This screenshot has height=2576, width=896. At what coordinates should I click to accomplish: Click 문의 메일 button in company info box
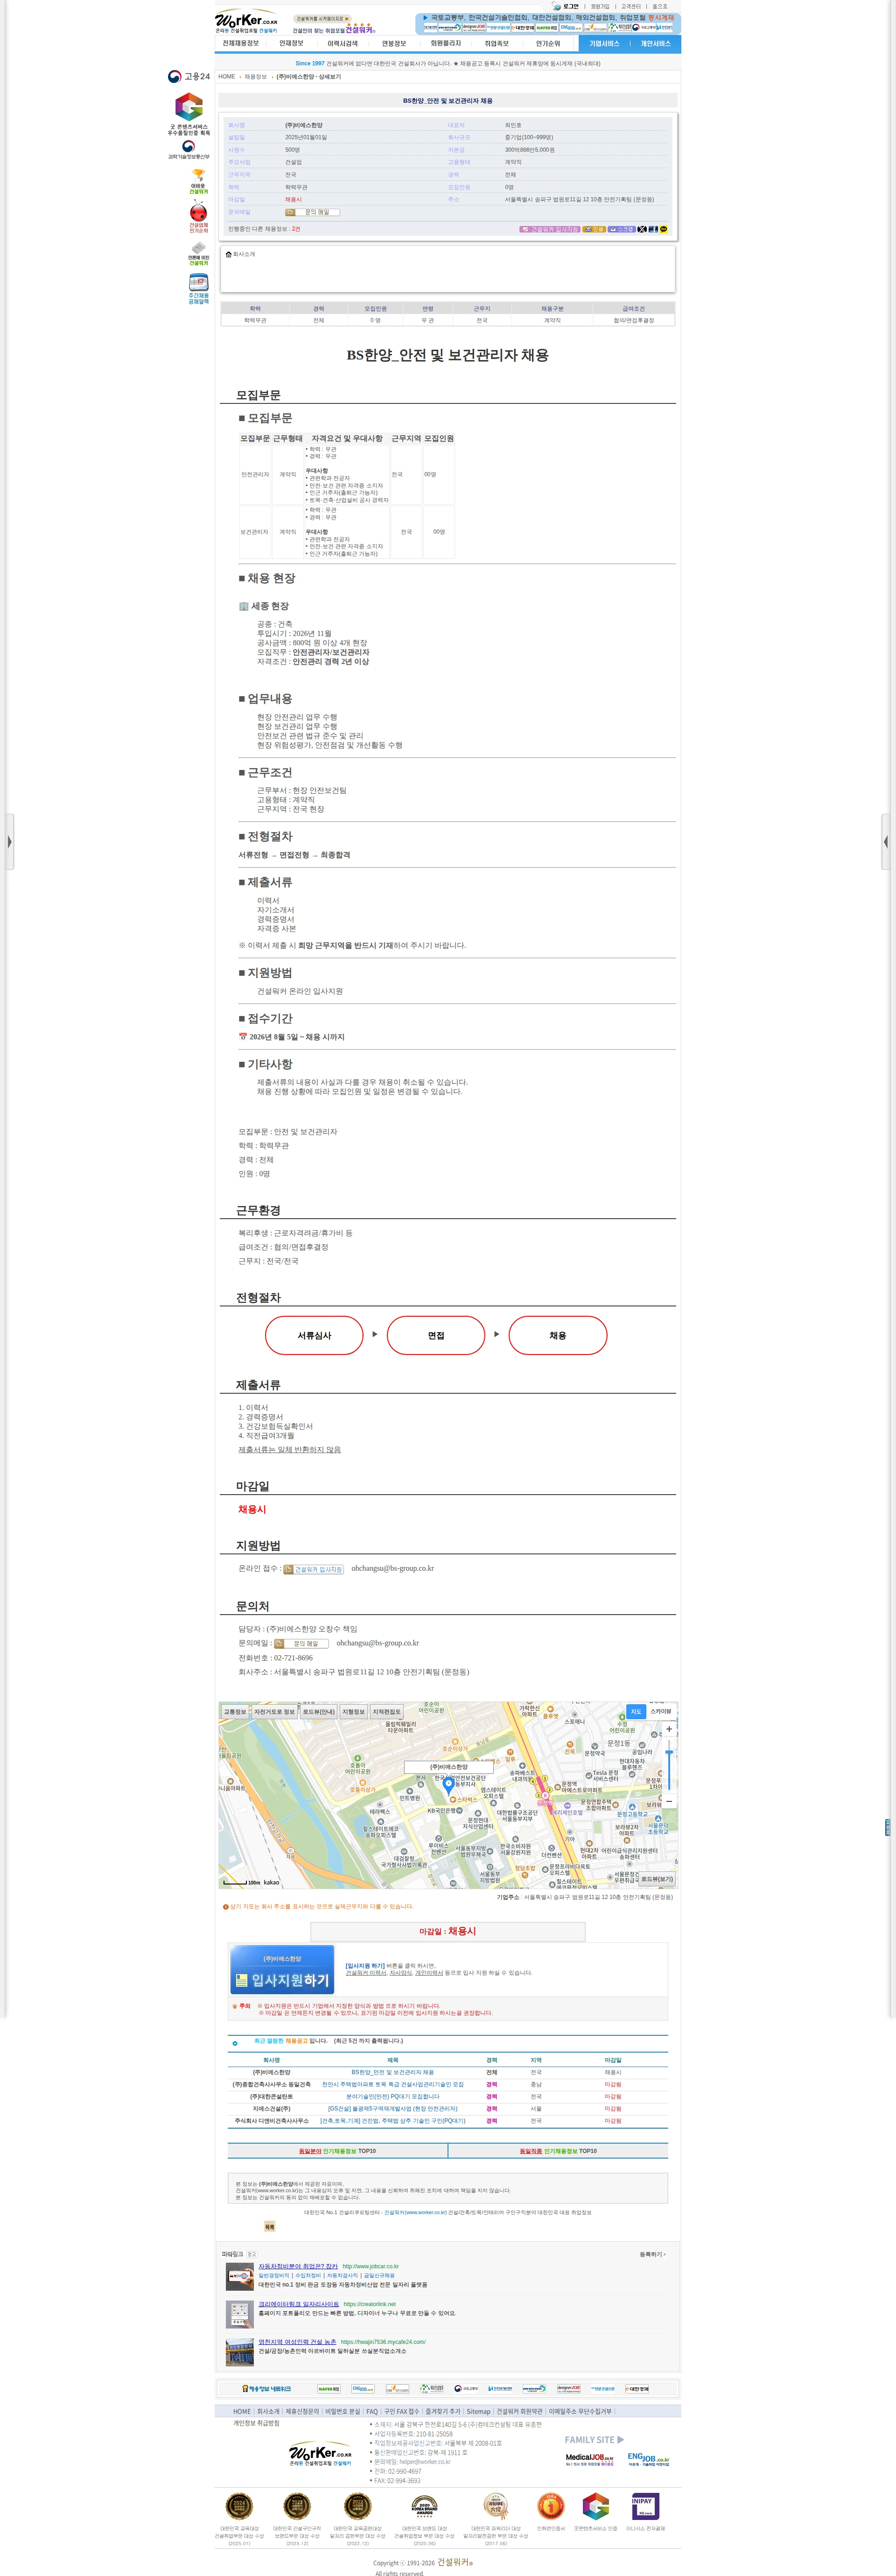coord(313,212)
